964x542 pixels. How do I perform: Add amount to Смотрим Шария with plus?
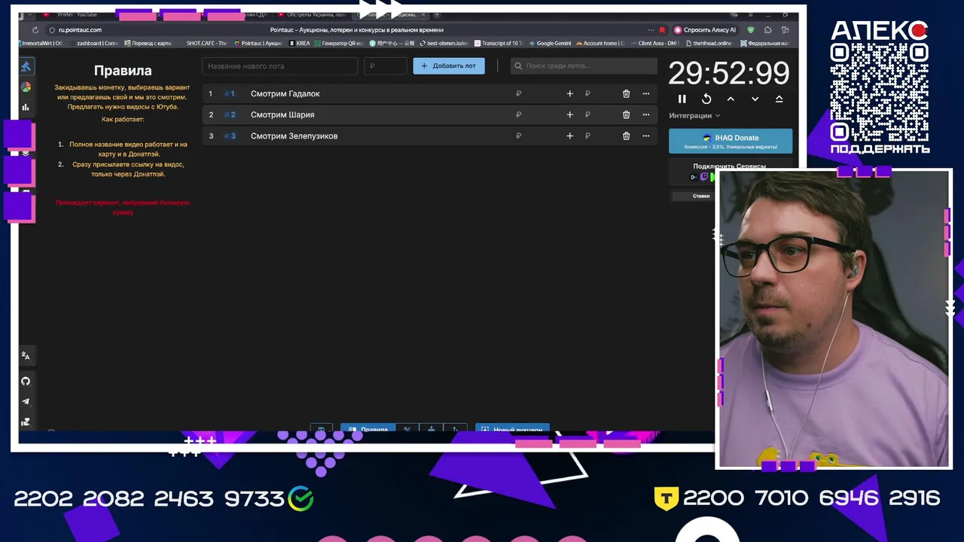[569, 114]
